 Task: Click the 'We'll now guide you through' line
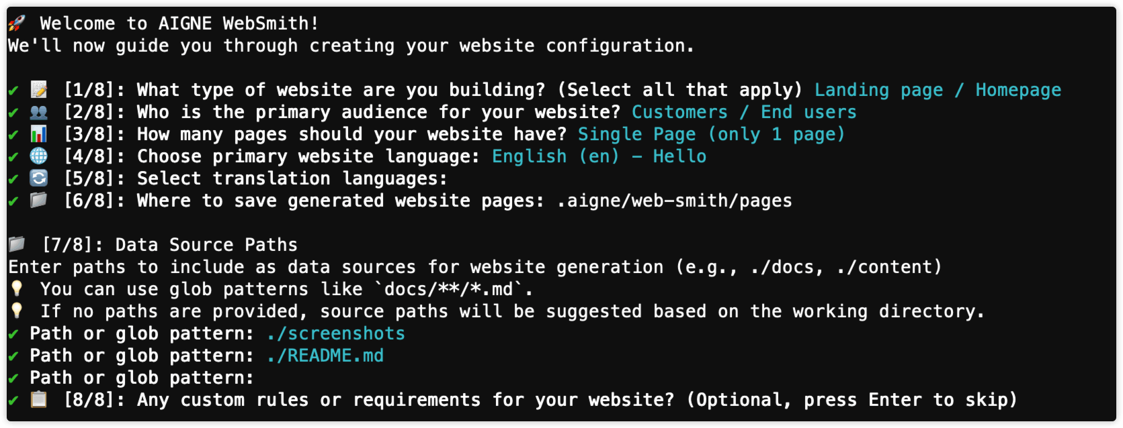351,46
